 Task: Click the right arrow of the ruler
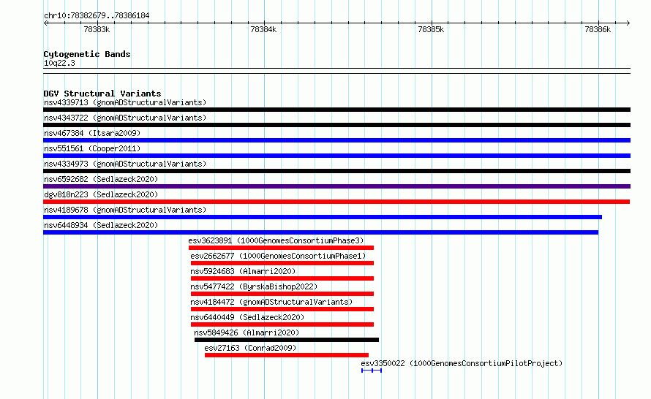click(628, 23)
